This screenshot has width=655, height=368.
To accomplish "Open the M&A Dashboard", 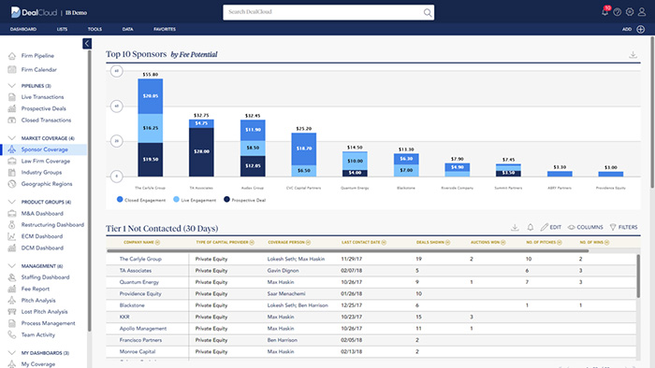I will [x=42, y=213].
